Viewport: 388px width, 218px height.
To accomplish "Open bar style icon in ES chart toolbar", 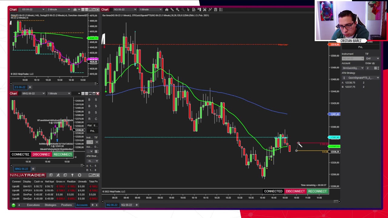I will pyautogui.click(x=75, y=10).
